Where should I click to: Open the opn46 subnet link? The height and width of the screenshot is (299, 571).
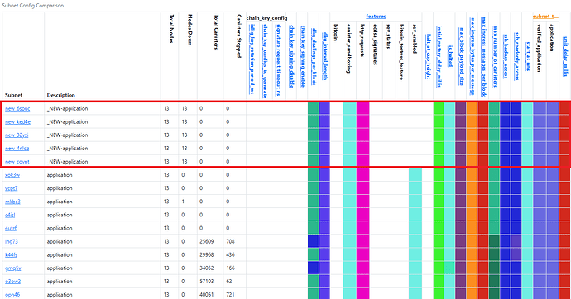point(12,295)
